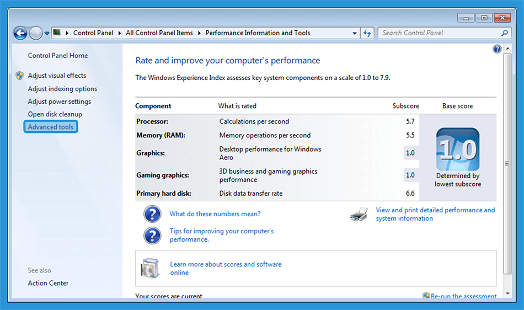This screenshot has height=310, width=524.
Task: Expand the arrow before Control Panel breadcrumb
Action: point(67,33)
